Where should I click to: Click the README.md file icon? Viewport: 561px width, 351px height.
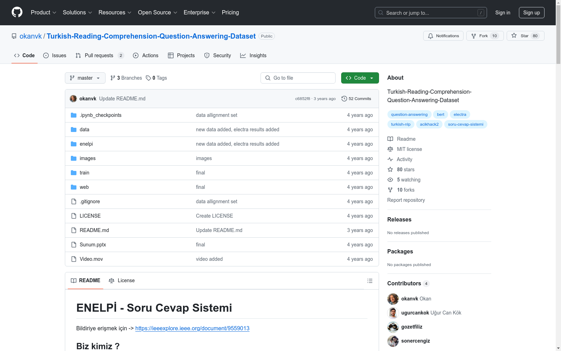(x=74, y=230)
